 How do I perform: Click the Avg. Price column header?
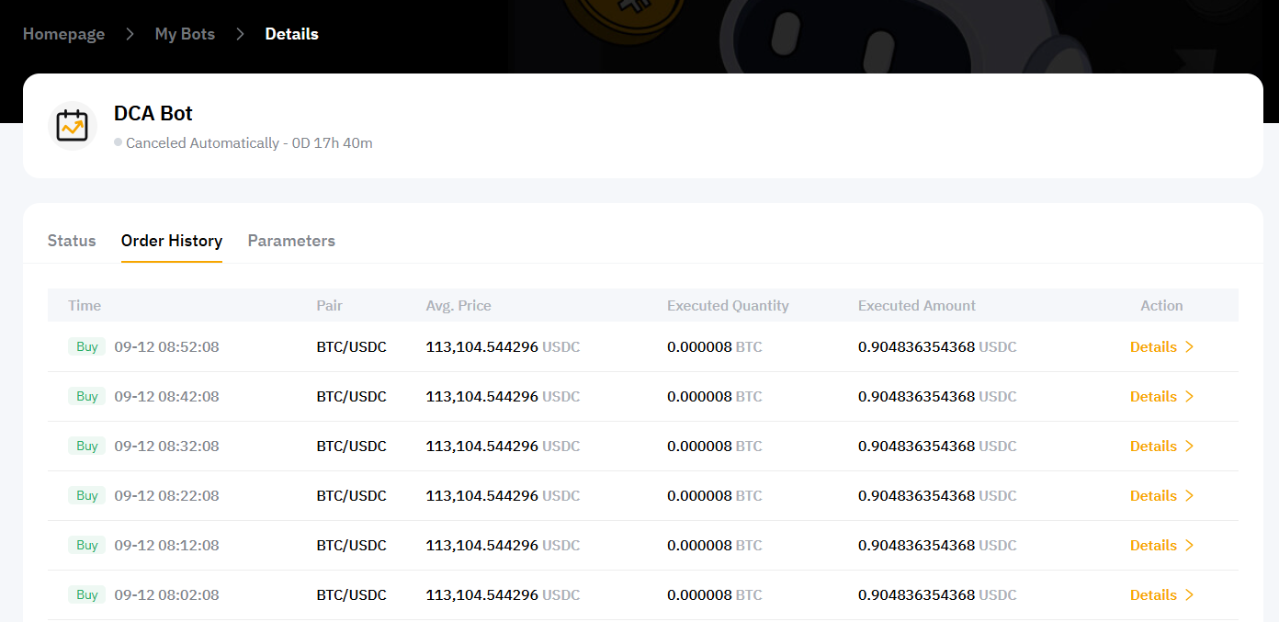tap(458, 305)
